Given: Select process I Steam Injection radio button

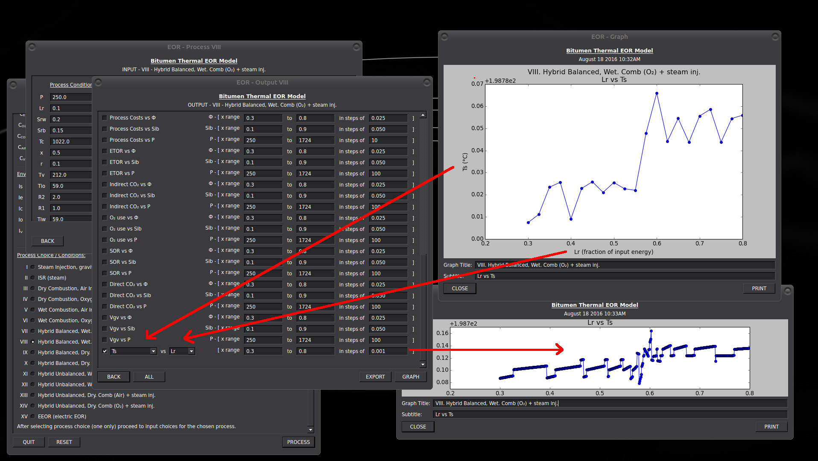Looking at the screenshot, I should pyautogui.click(x=32, y=267).
